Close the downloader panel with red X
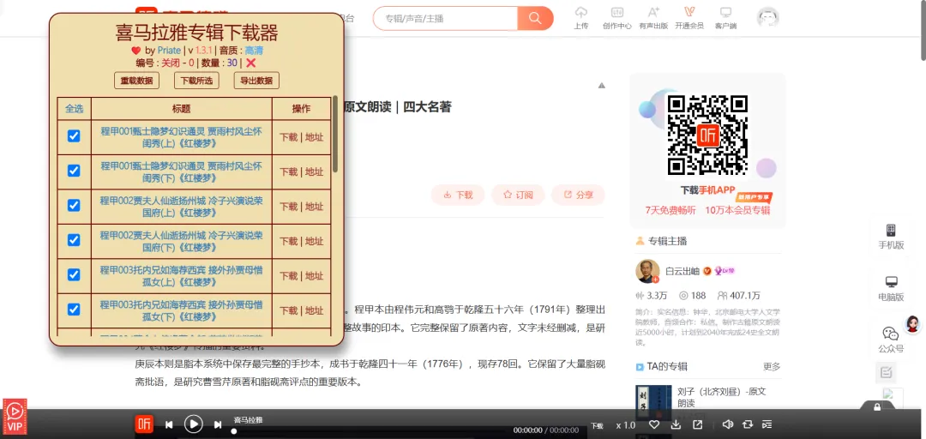 [251, 63]
